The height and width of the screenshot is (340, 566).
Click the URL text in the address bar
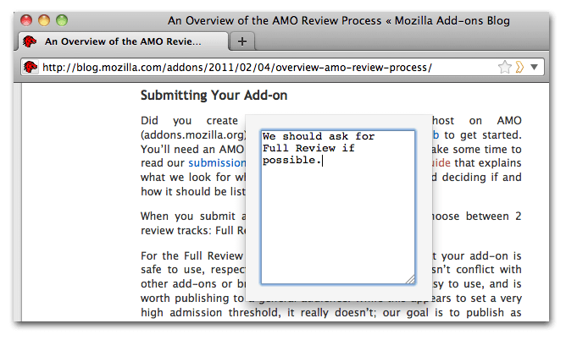(x=236, y=68)
